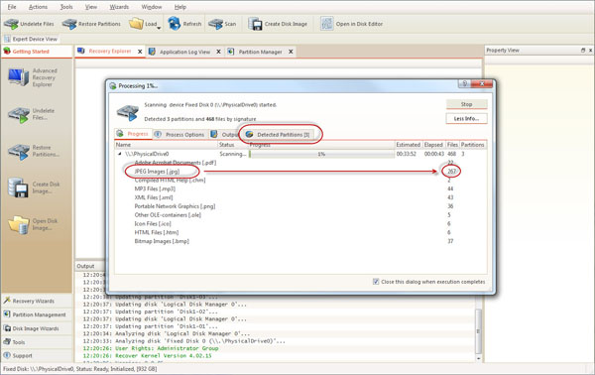Viewport: 595px width, 375px height.
Task: Close the Property View panel
Action: pyautogui.click(x=590, y=51)
